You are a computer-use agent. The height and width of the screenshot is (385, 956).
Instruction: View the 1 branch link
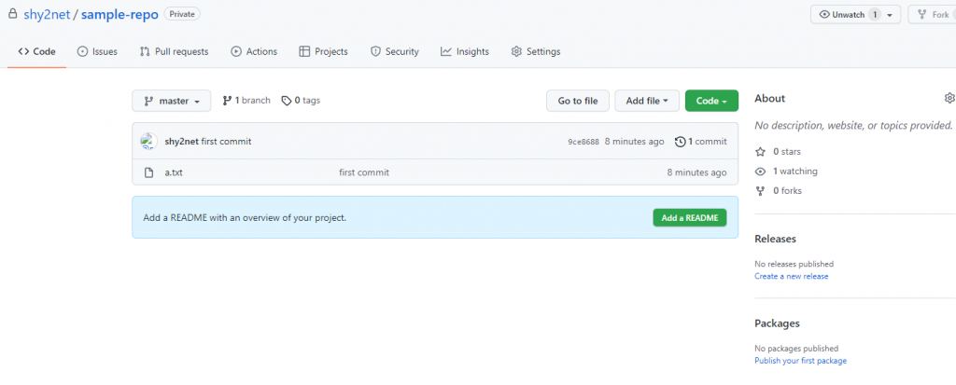click(x=246, y=101)
